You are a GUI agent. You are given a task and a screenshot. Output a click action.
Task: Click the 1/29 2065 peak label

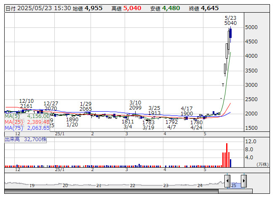(85, 106)
